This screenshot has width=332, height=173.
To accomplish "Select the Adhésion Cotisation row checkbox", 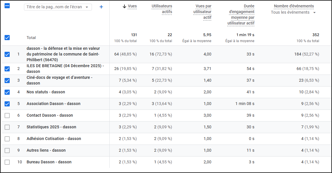I will tap(7, 139).
